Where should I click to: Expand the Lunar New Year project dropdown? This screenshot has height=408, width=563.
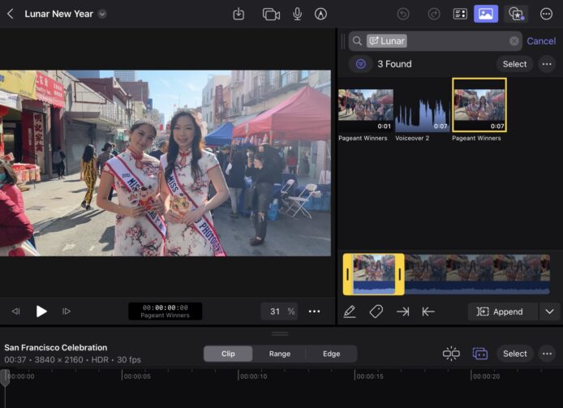102,14
